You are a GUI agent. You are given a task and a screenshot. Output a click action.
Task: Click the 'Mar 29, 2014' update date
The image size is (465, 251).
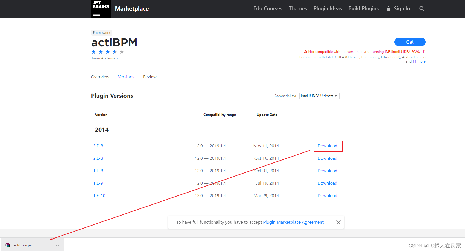(x=266, y=196)
